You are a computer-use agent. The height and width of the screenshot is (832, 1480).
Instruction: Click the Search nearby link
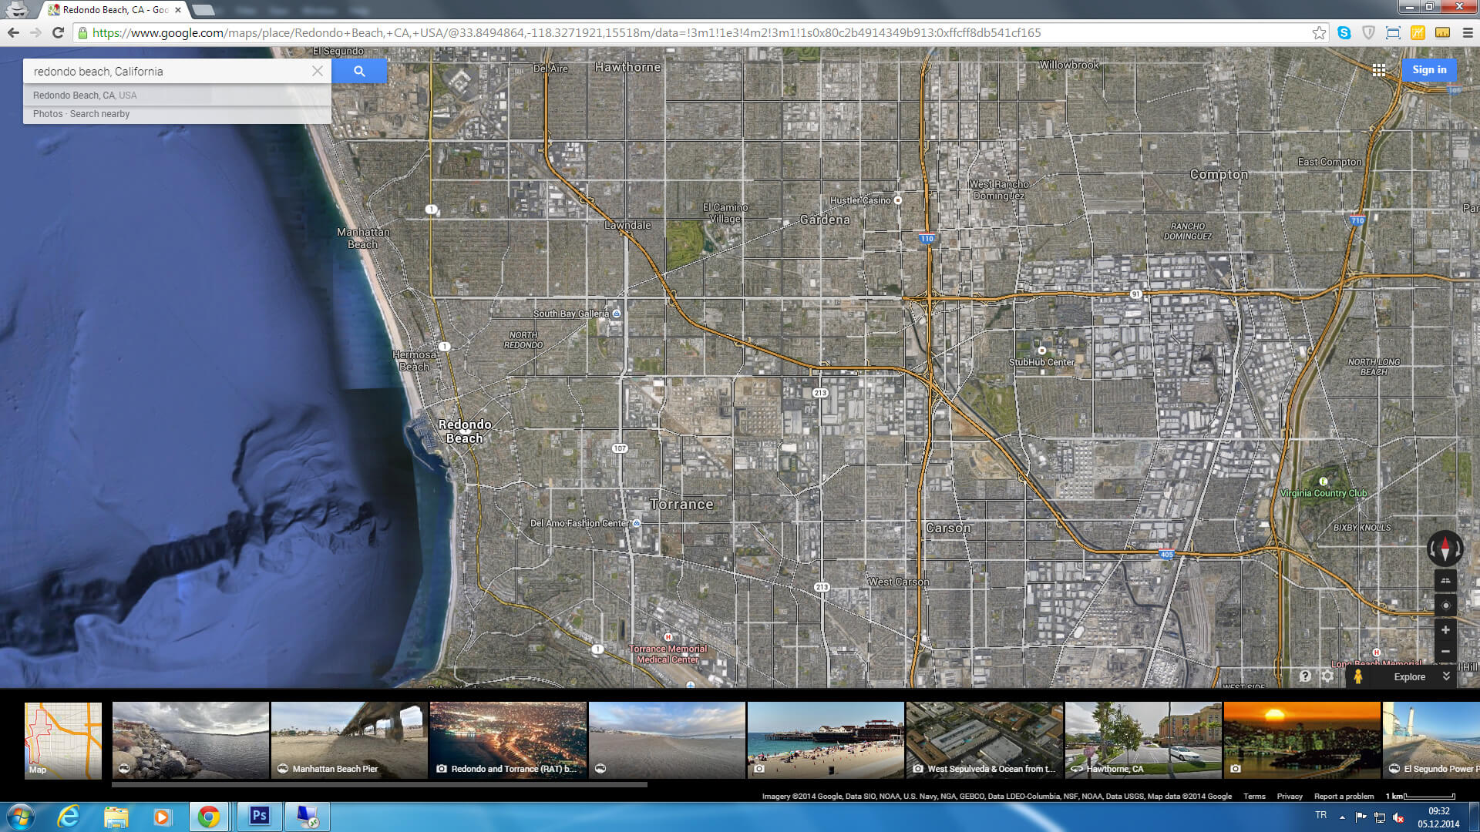(99, 114)
